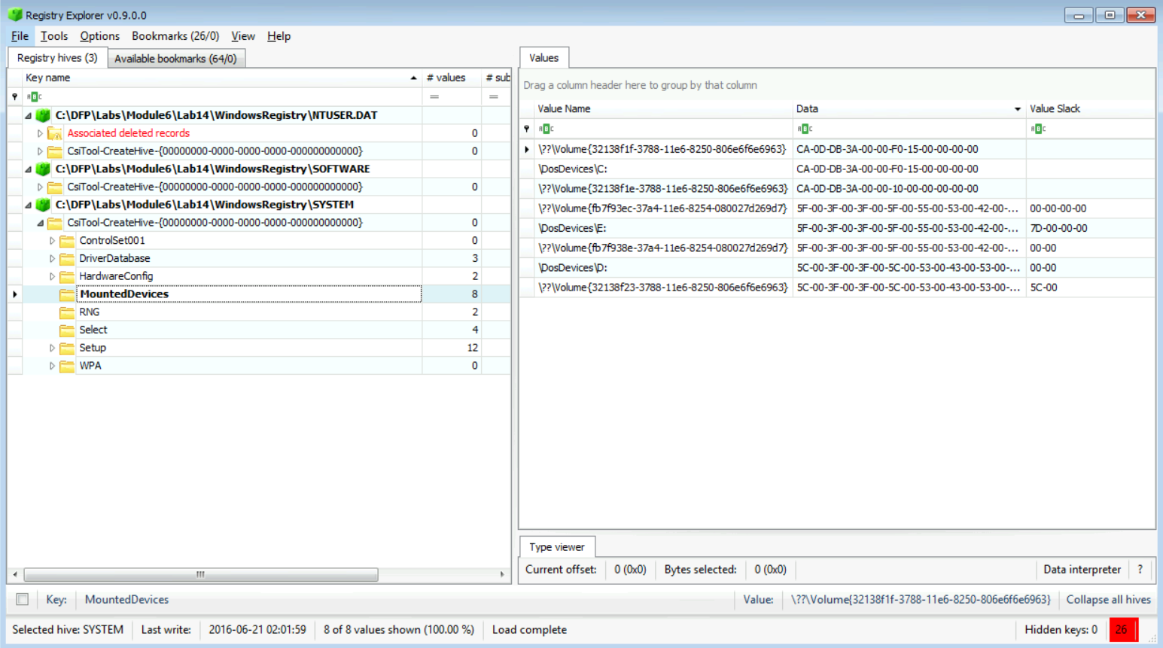Sort by the Value Slack column header
1163x648 pixels.
pyautogui.click(x=1090, y=109)
